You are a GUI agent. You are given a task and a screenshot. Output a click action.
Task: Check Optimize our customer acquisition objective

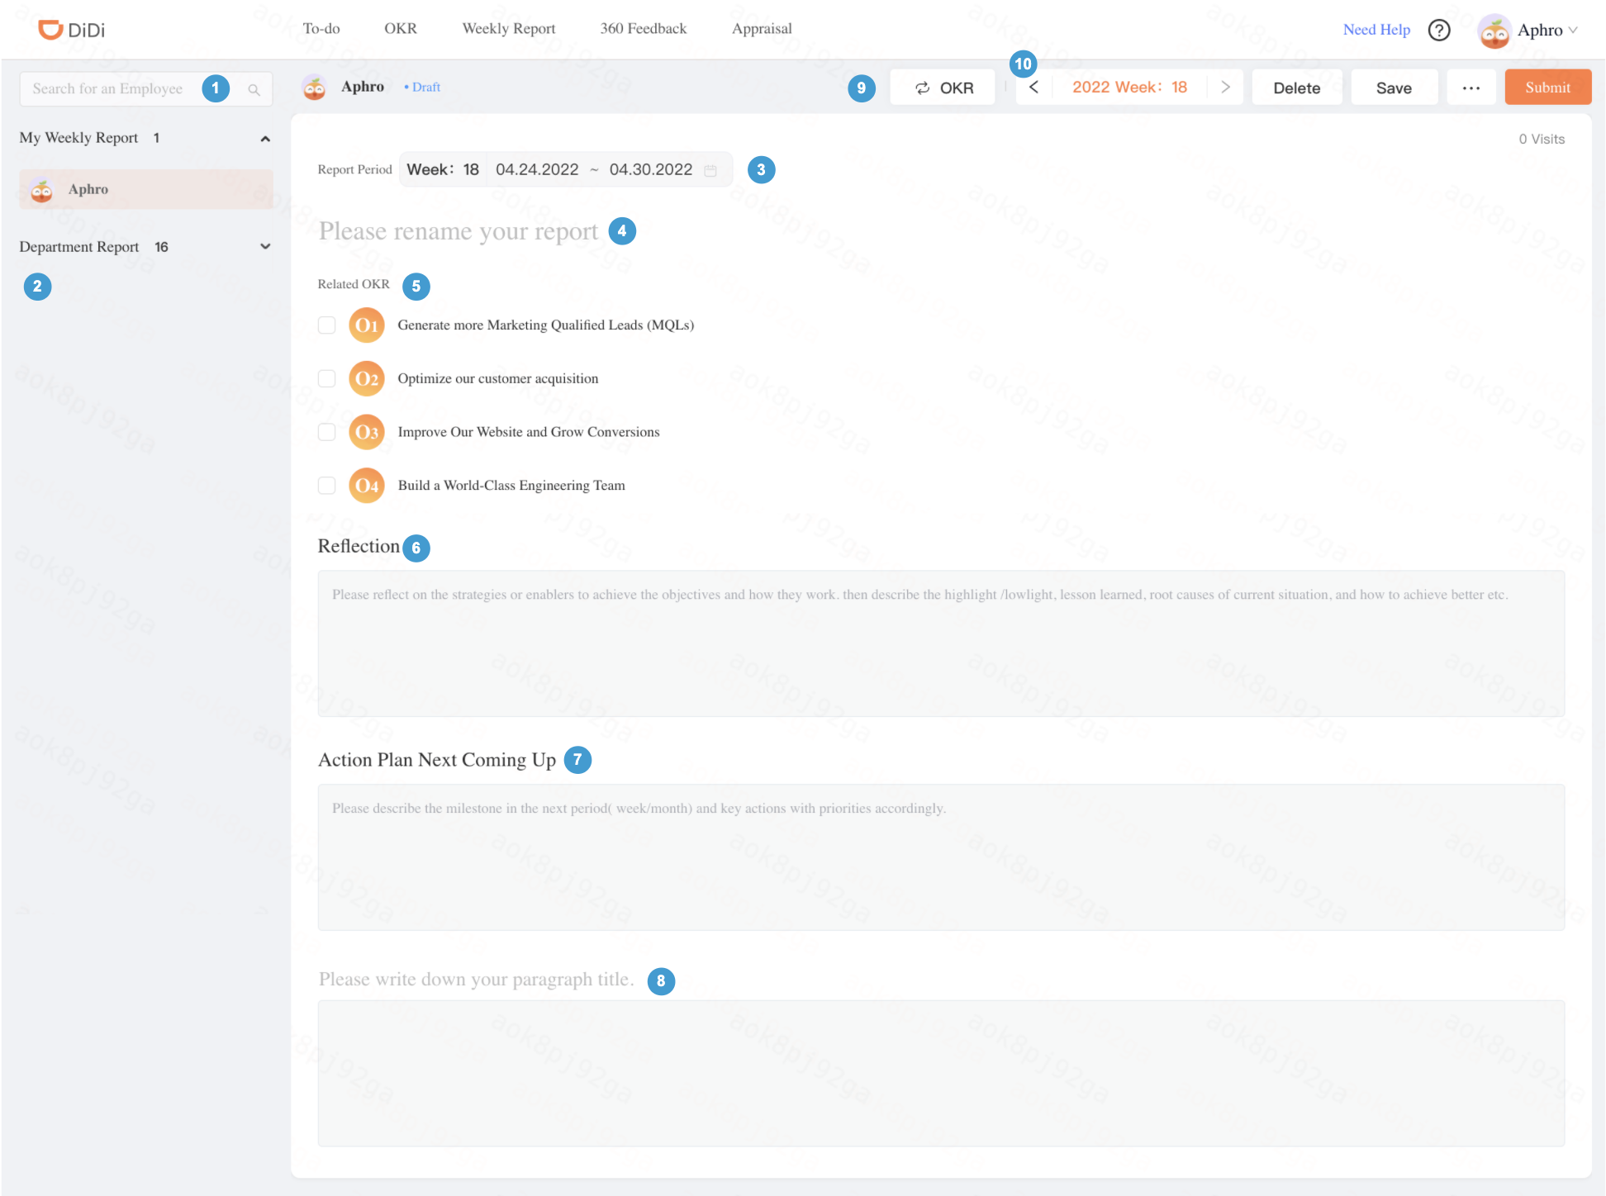click(327, 378)
